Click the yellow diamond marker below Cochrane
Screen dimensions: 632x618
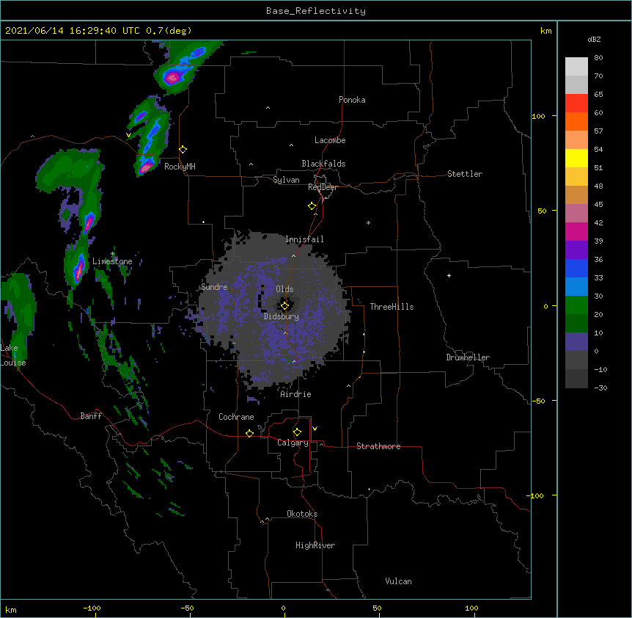[x=249, y=433]
